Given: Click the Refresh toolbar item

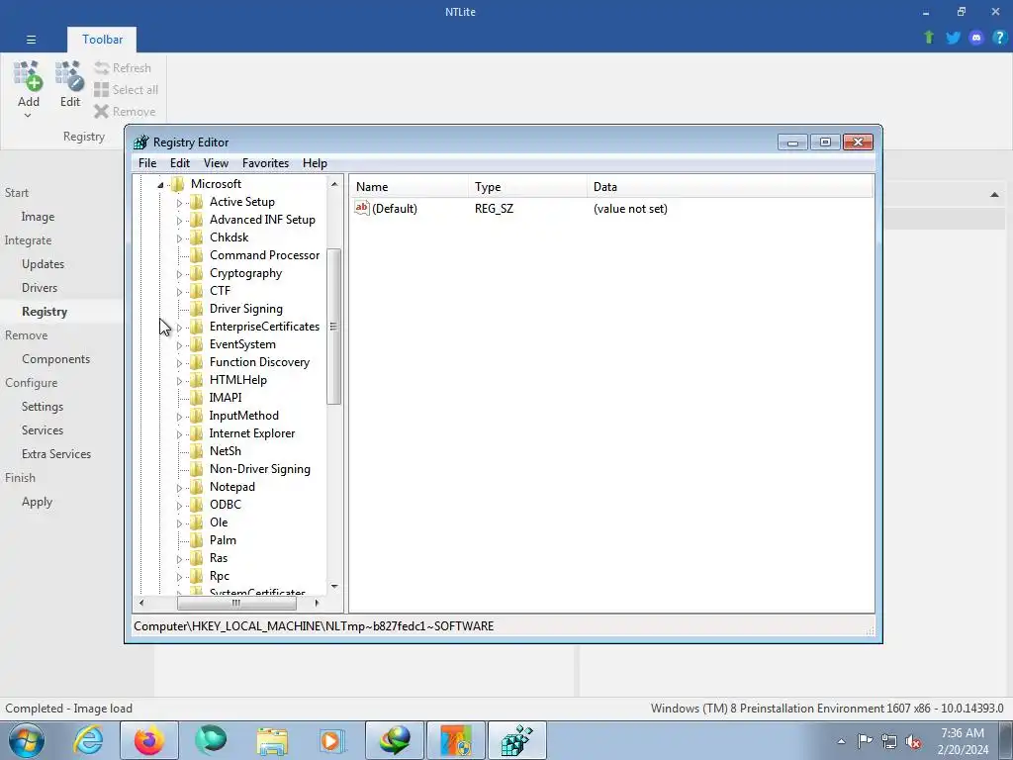Looking at the screenshot, I should pos(123,68).
